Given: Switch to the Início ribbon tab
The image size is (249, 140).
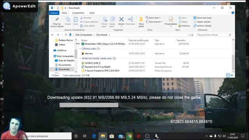Looking at the screenshot, I should 64,13.
